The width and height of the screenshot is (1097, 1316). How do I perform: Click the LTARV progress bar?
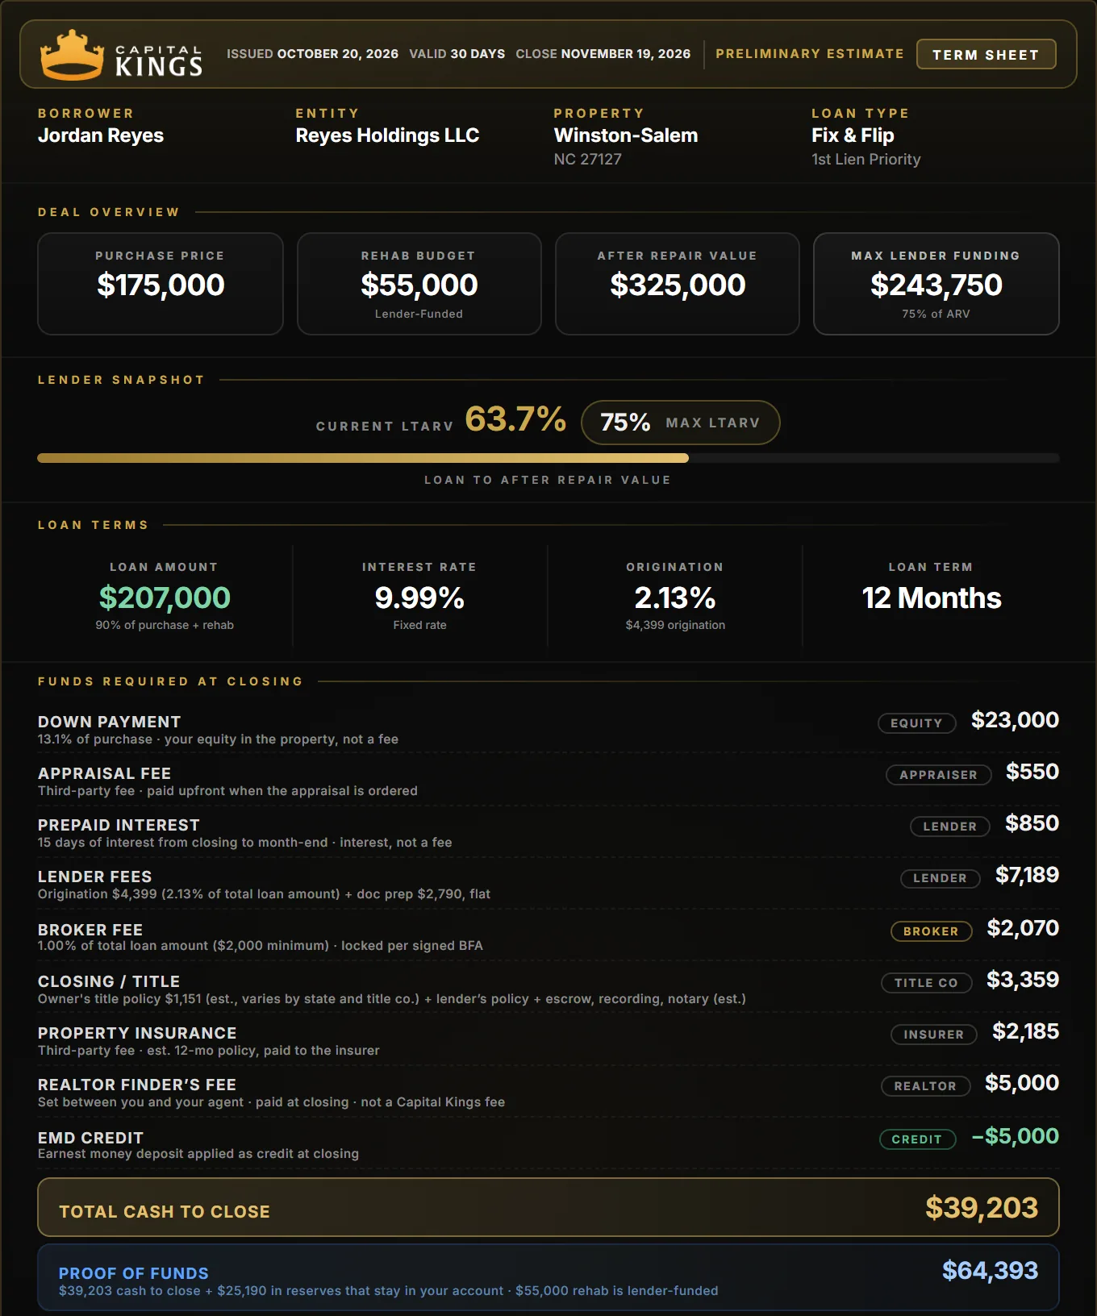tap(548, 458)
